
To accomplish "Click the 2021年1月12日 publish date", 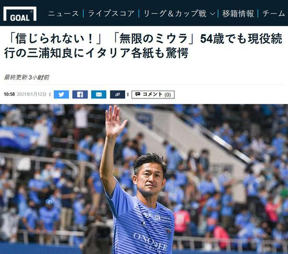I will coord(31,94).
